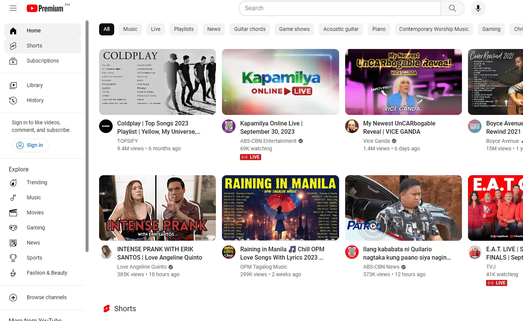
Task: Click the Browse channels plus icon
Action: (13, 297)
